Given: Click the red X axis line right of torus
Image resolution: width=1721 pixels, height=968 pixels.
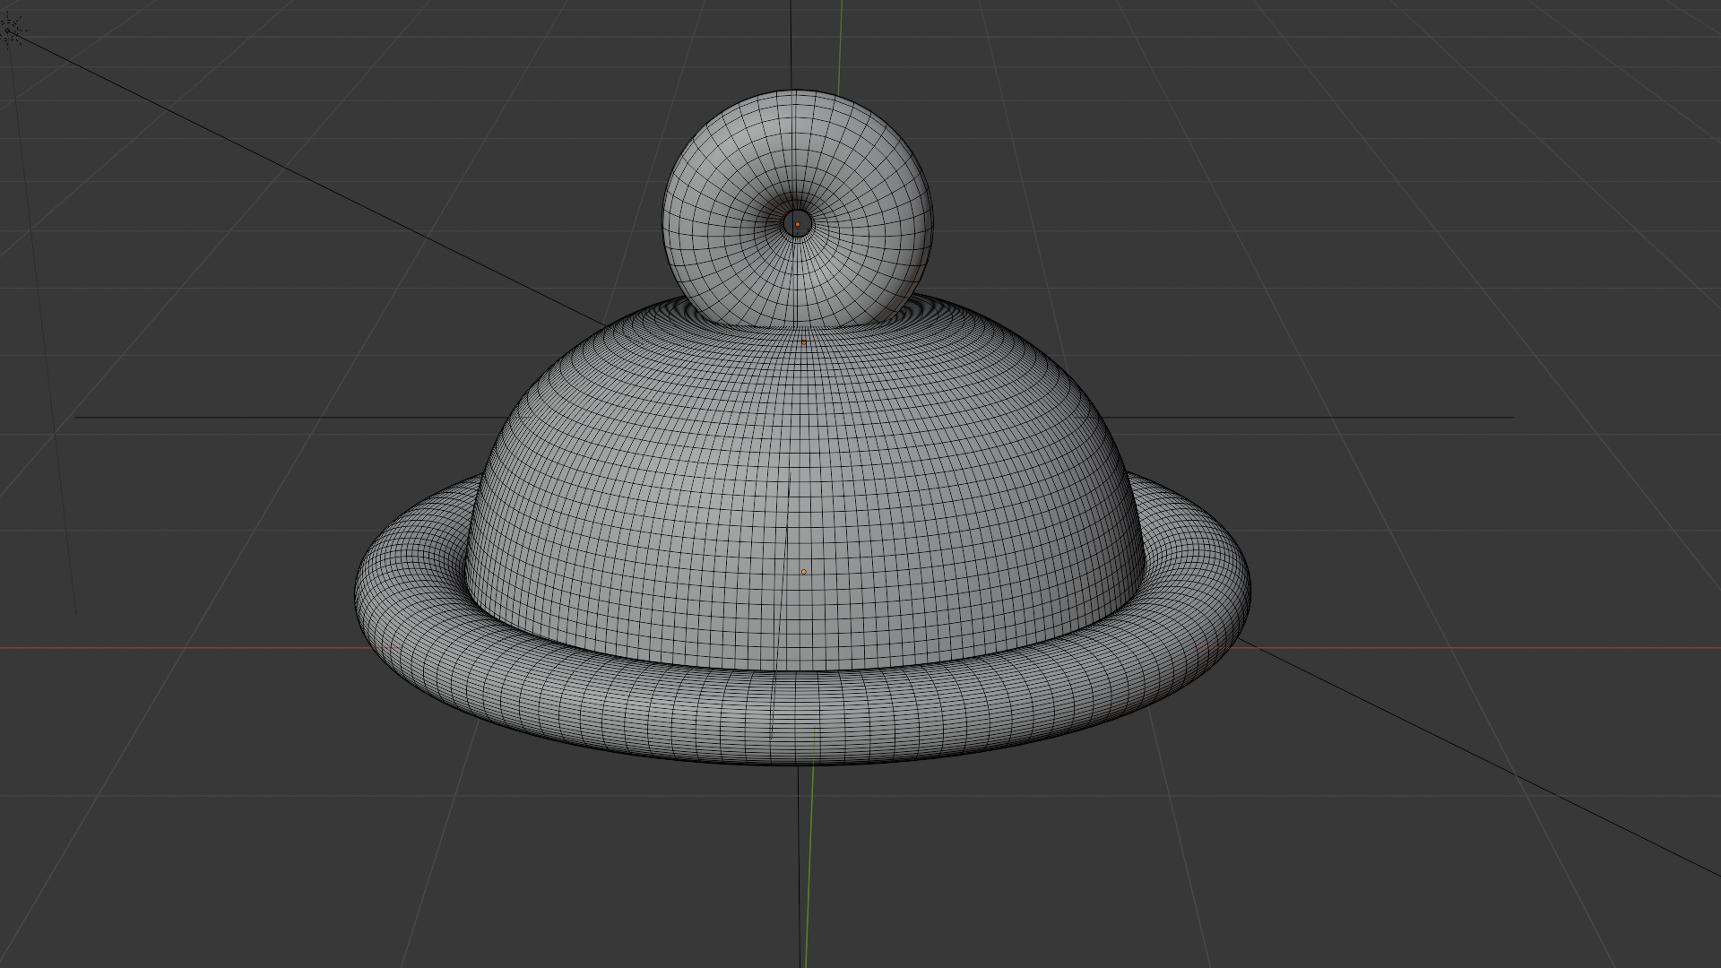Looking at the screenshot, I should tap(1479, 647).
